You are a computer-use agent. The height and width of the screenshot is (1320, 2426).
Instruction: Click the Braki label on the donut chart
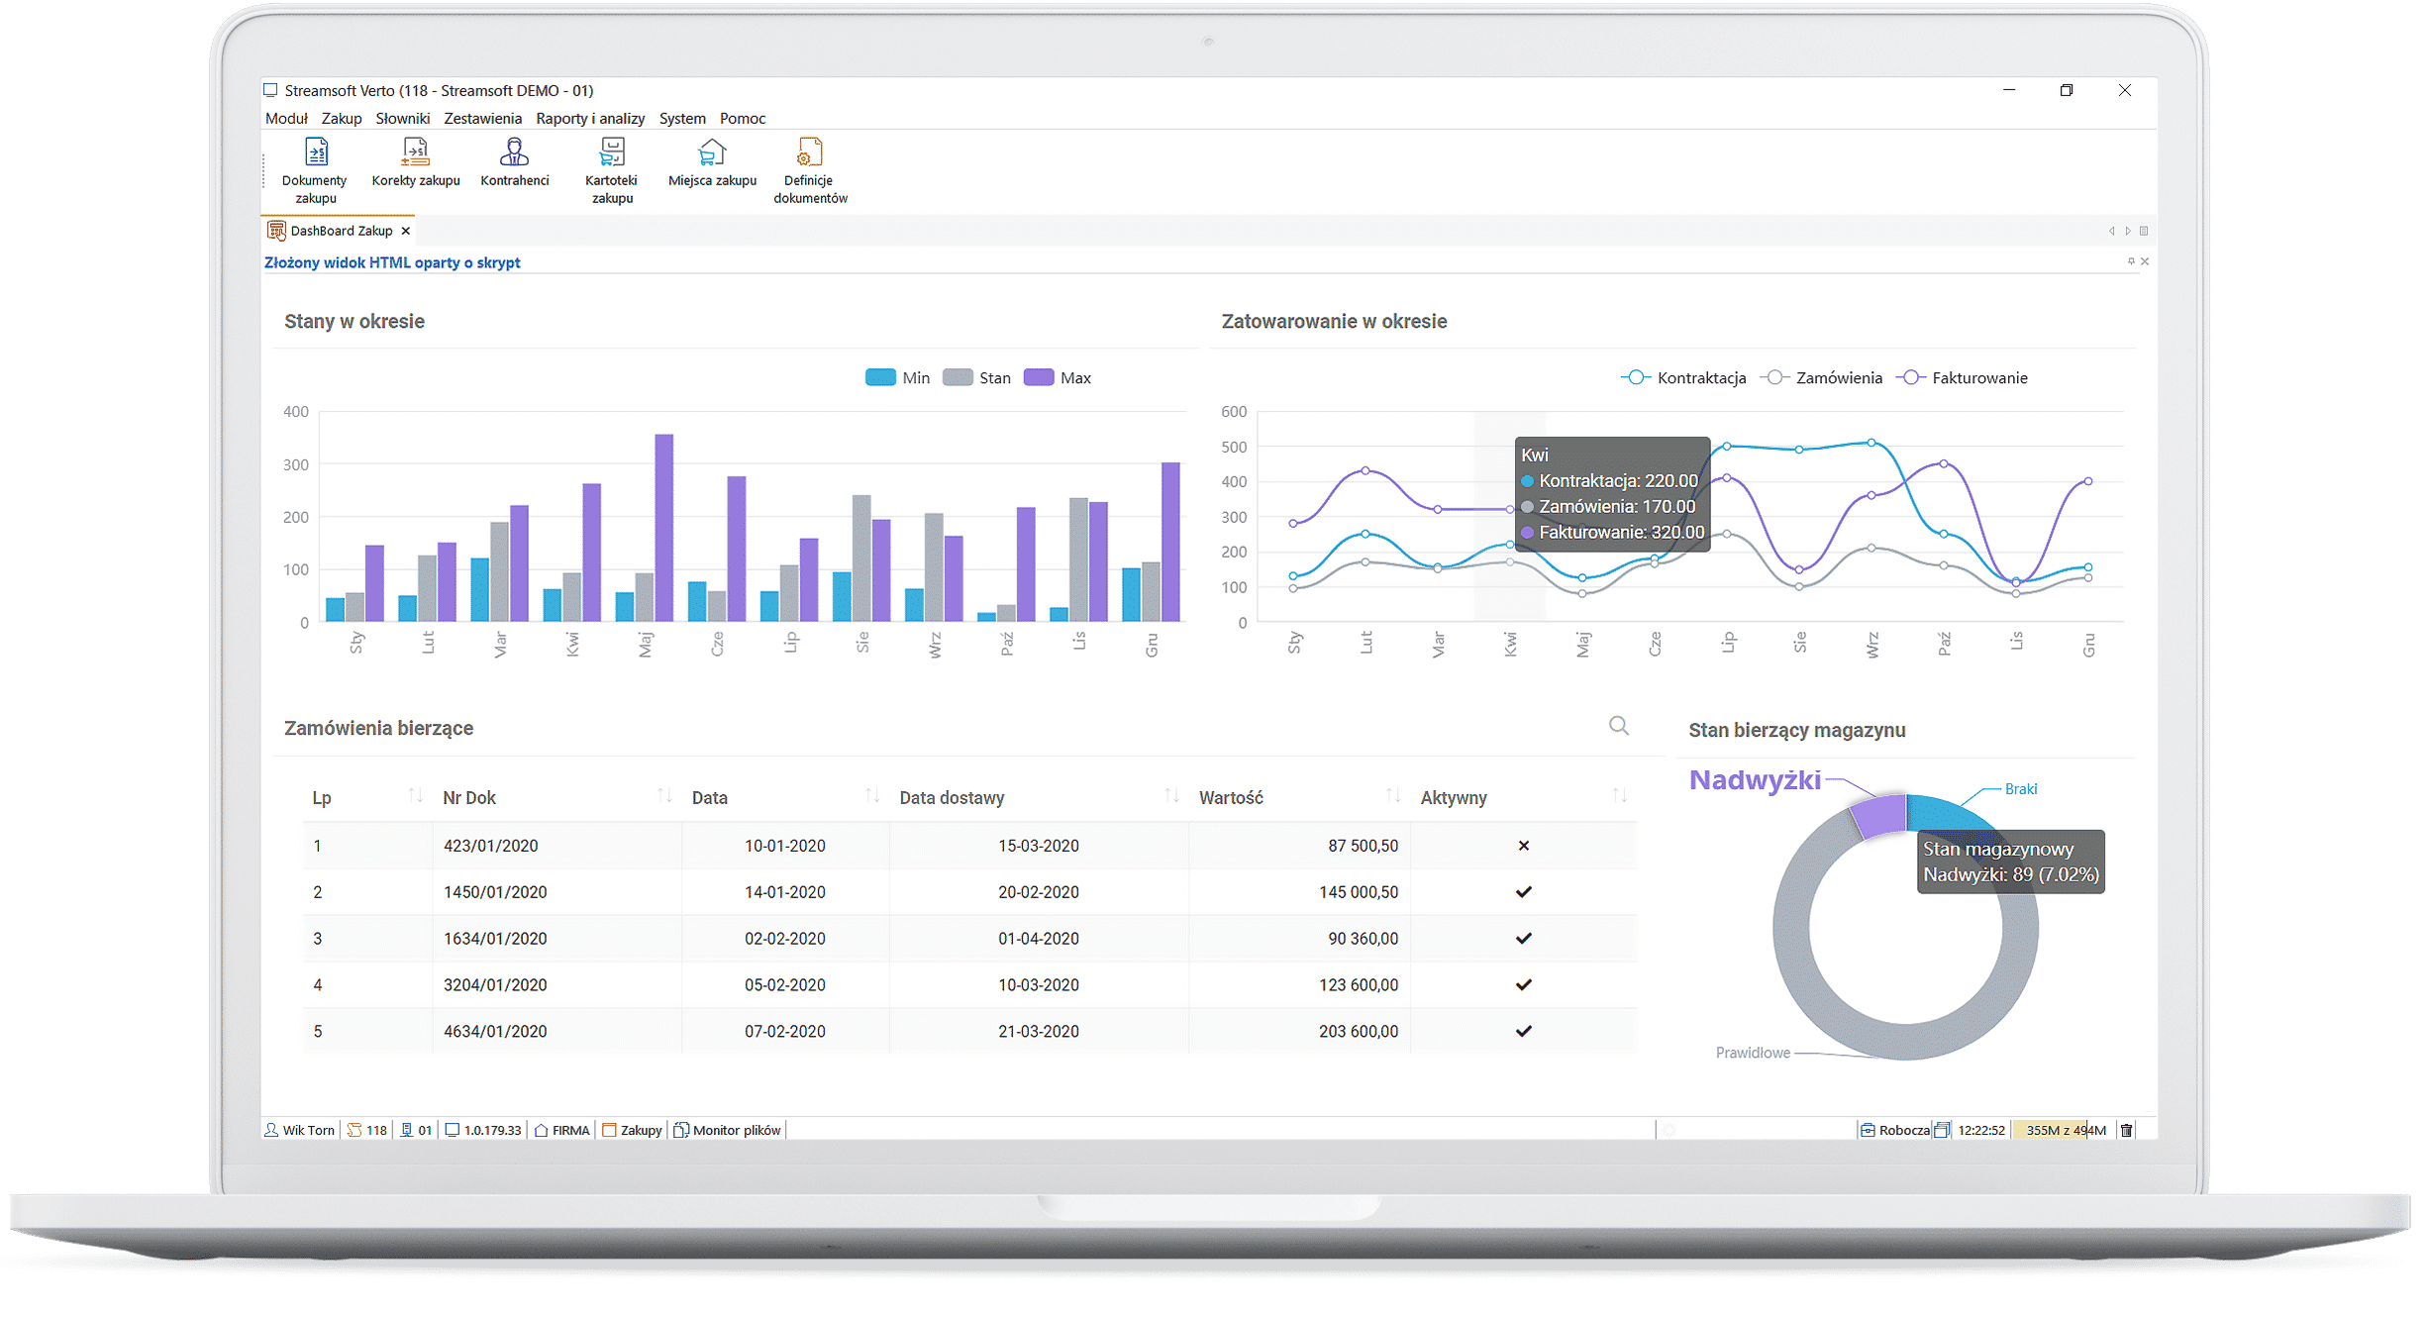[x=2020, y=789]
